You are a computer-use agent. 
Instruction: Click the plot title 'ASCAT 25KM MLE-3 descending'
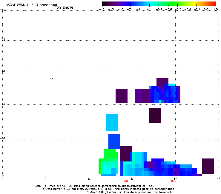coord(31,5)
